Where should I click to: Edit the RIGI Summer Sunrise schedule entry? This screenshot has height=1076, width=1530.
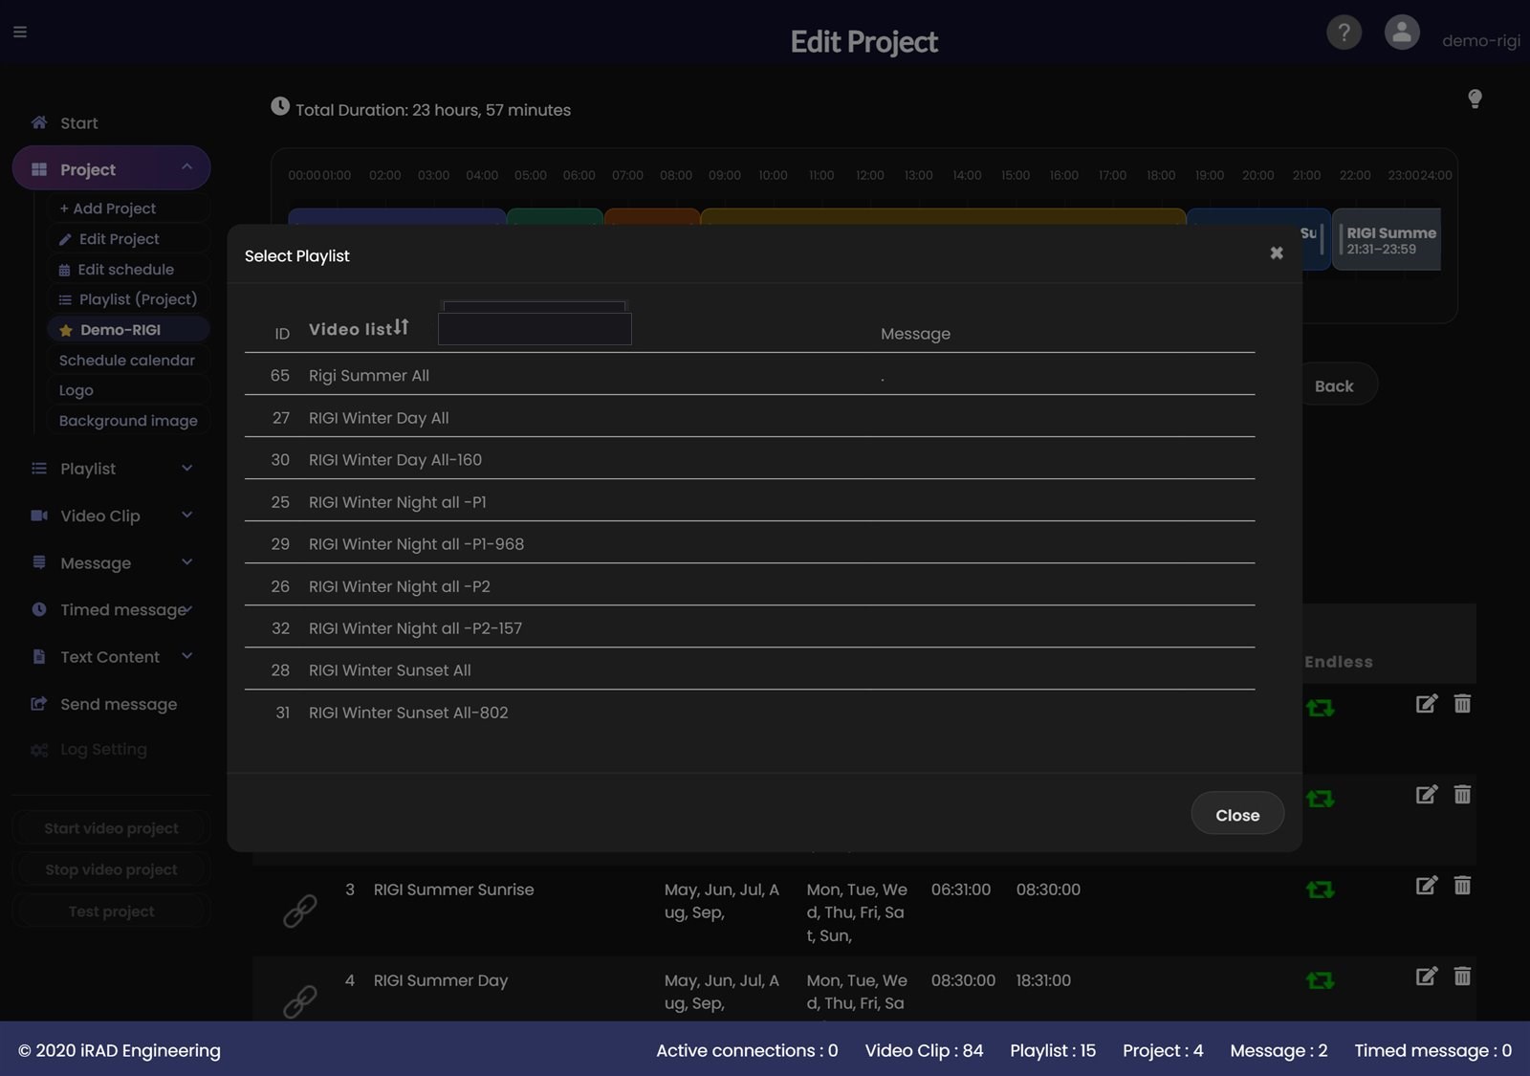[x=1426, y=886]
